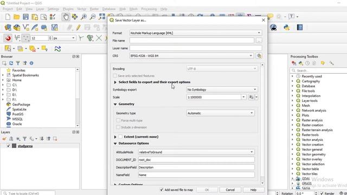
Task: Select the Zoom Out magnifier tool
Action: (93, 17)
